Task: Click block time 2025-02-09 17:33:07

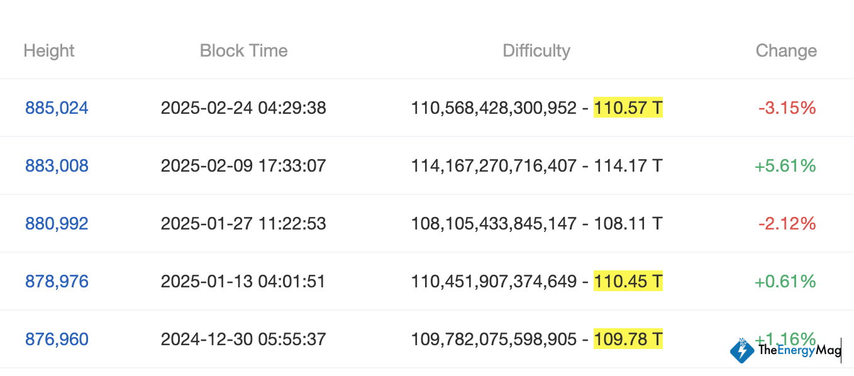Action: click(243, 166)
